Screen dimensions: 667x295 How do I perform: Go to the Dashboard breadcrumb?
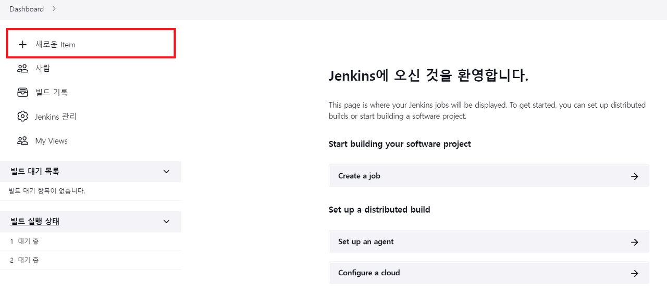[27, 9]
